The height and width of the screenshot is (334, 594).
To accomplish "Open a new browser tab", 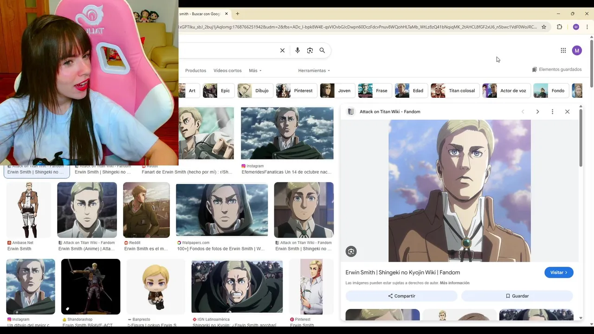I will [x=238, y=14].
